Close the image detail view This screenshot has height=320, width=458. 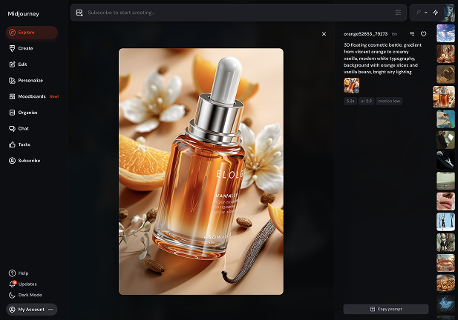[x=324, y=33]
